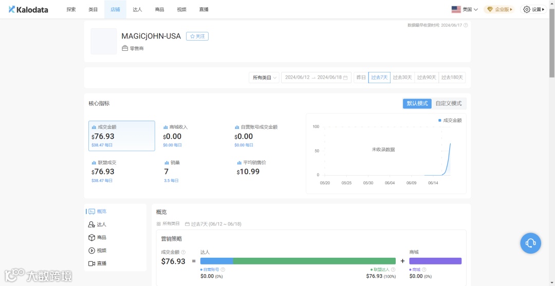Image resolution: width=555 pixels, height=286 pixels.
Task: Select the 店铺 navigation tab
Action: tap(116, 10)
